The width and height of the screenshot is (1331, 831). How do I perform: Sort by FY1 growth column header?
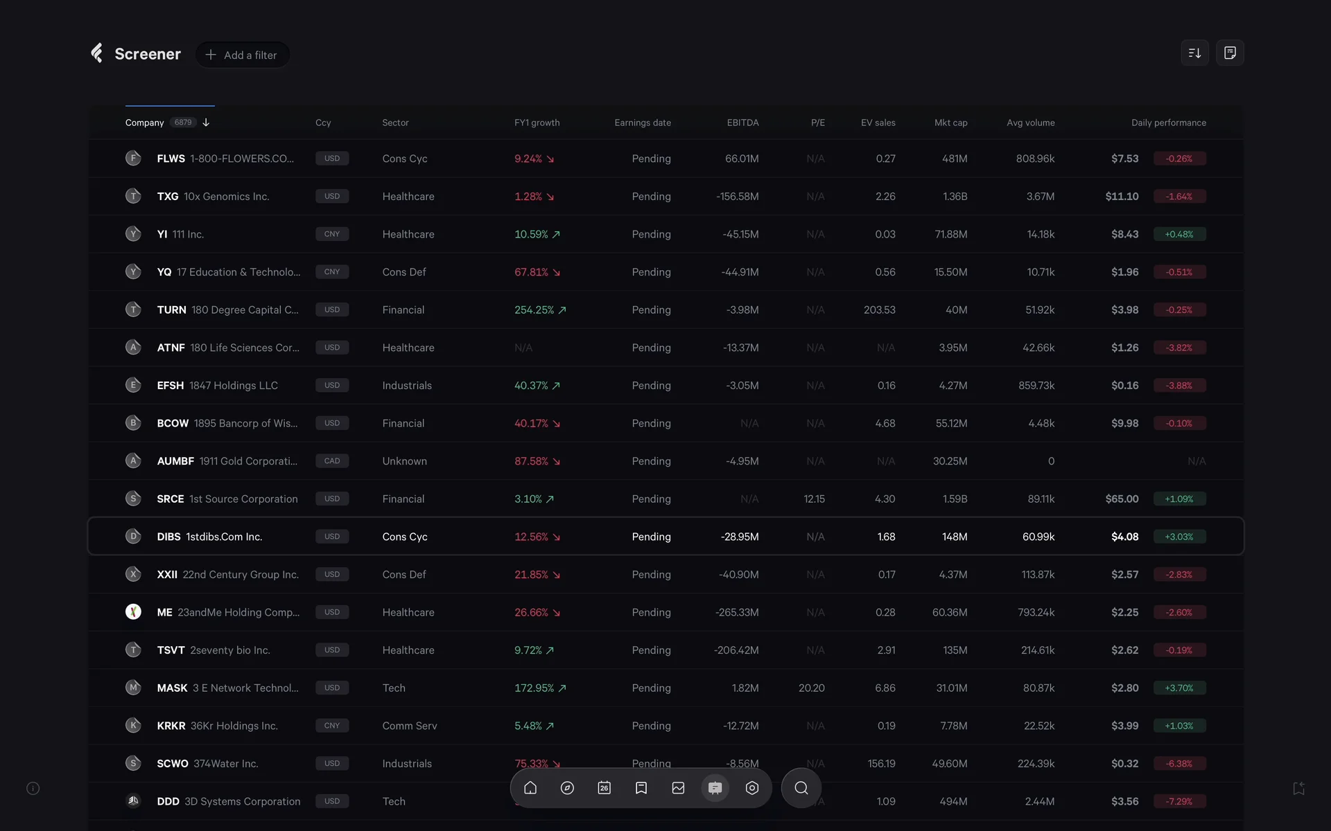(537, 123)
